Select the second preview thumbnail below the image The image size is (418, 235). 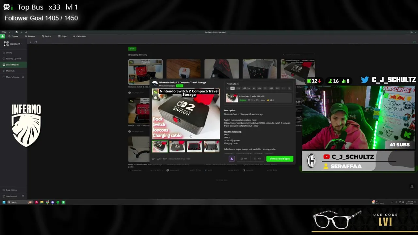click(x=177, y=147)
